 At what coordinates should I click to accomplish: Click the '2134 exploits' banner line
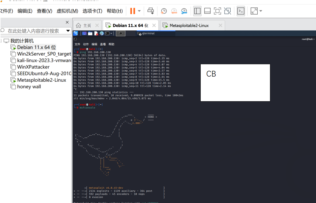[x=120, y=191]
